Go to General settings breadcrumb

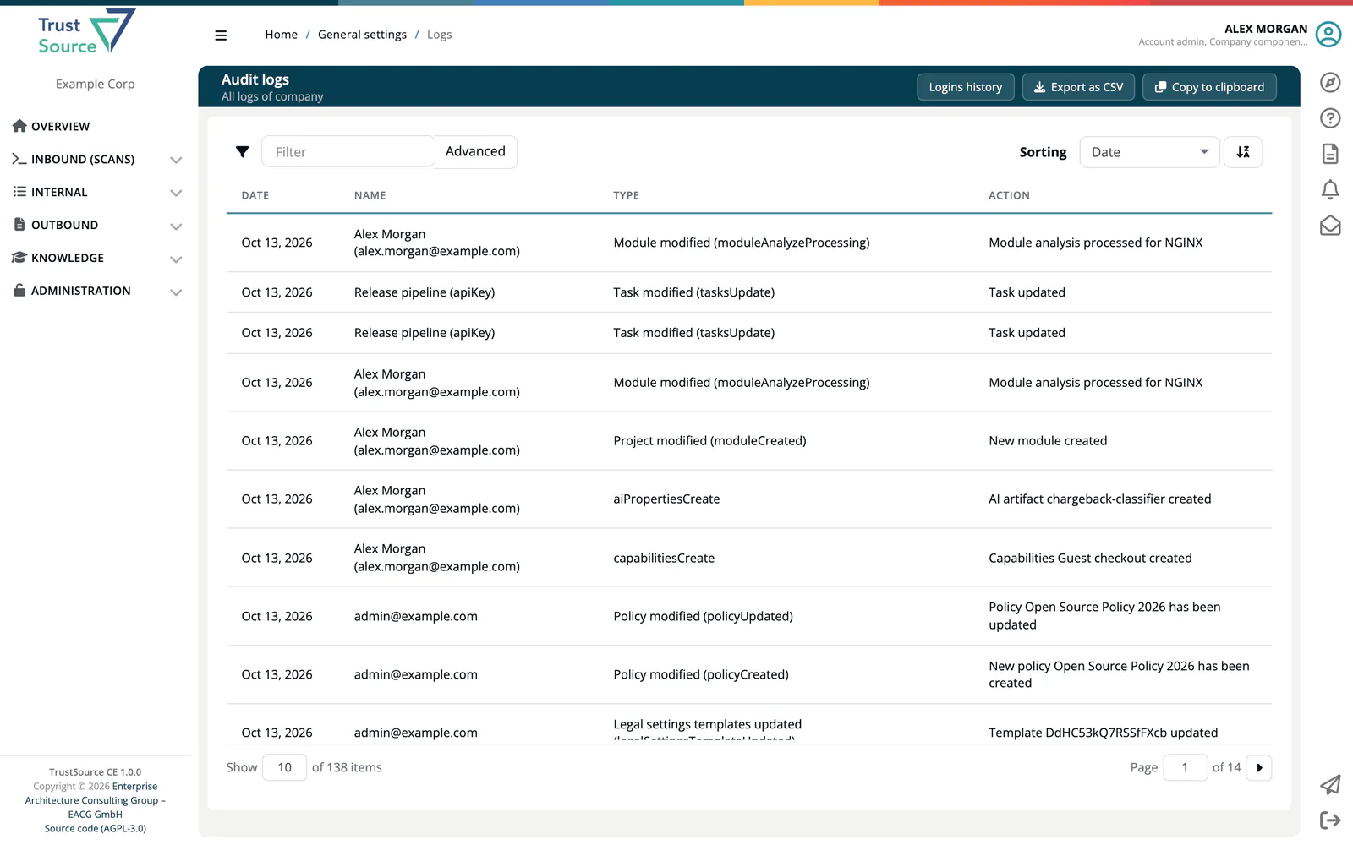pyautogui.click(x=362, y=35)
